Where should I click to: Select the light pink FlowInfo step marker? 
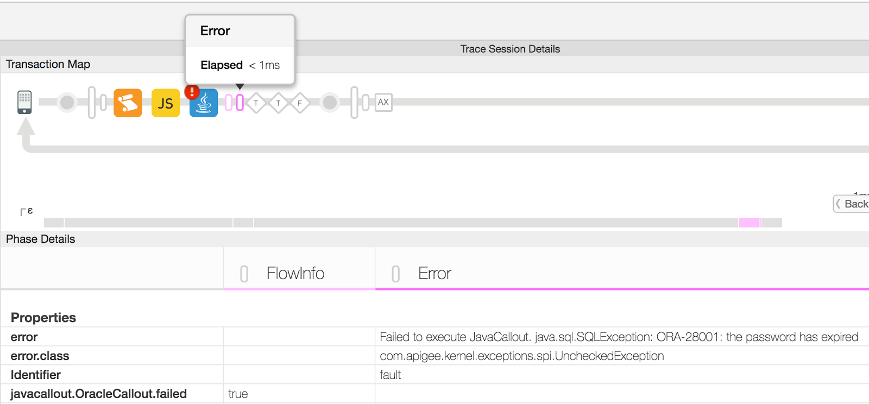tap(229, 103)
